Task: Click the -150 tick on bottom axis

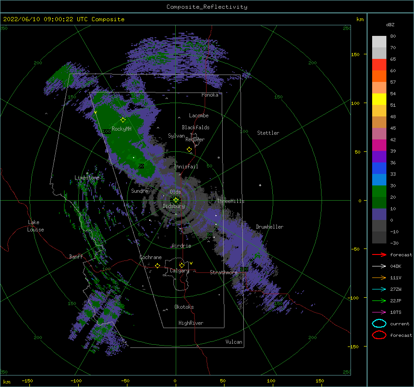Action: point(27,381)
